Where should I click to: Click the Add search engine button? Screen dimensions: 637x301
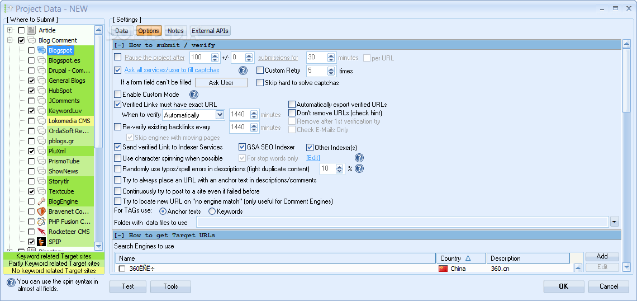click(602, 256)
